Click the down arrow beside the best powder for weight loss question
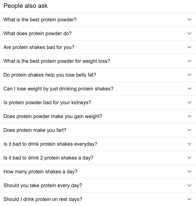This screenshot has width=196, height=206. click(189, 61)
